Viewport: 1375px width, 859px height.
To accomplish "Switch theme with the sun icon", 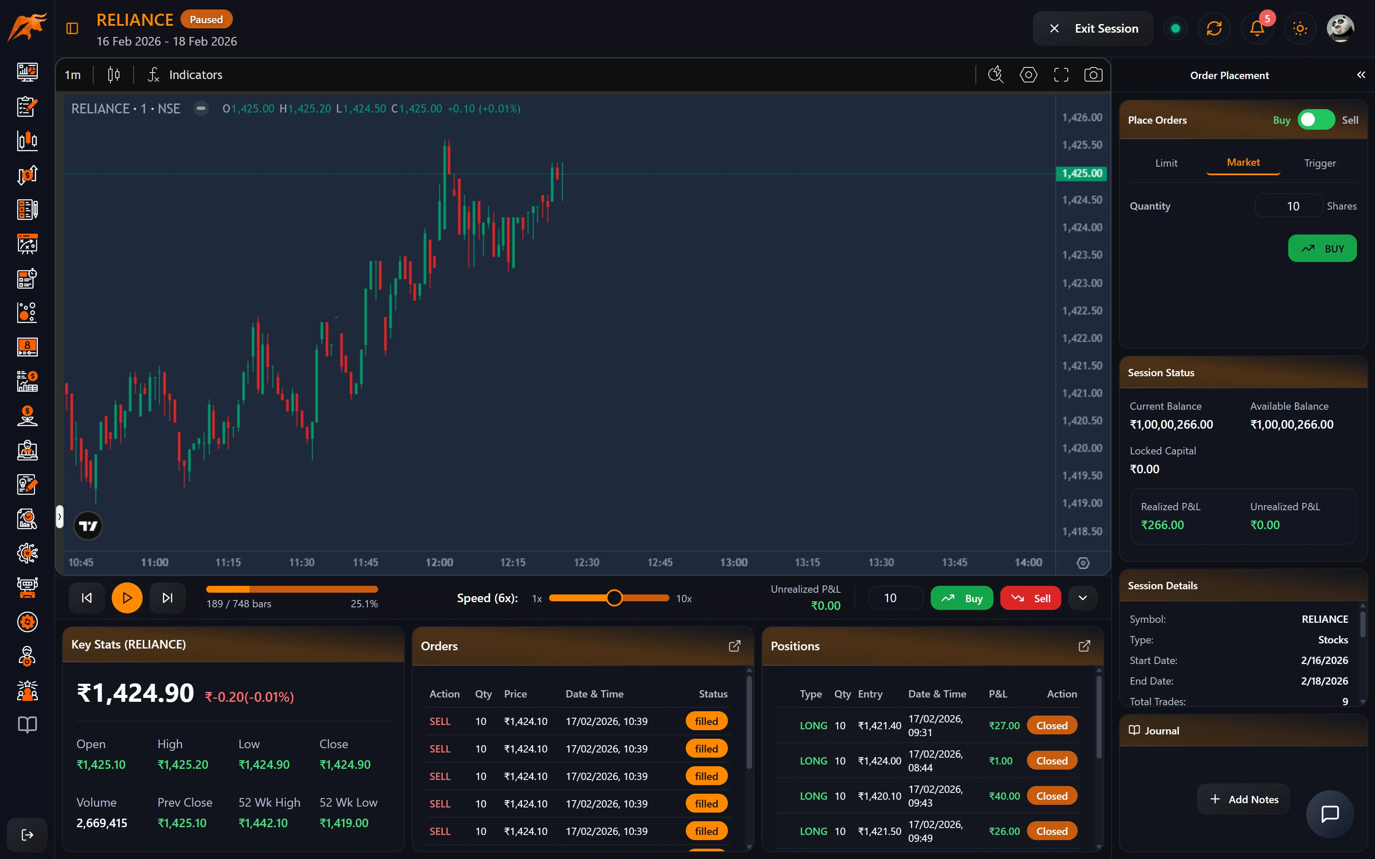I will [x=1300, y=28].
